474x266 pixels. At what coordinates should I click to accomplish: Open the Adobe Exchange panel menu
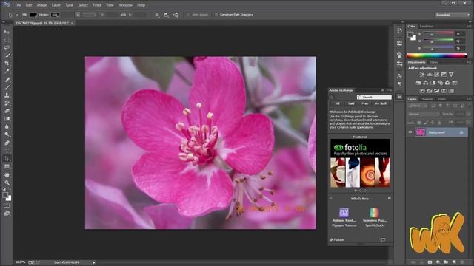coord(390,90)
